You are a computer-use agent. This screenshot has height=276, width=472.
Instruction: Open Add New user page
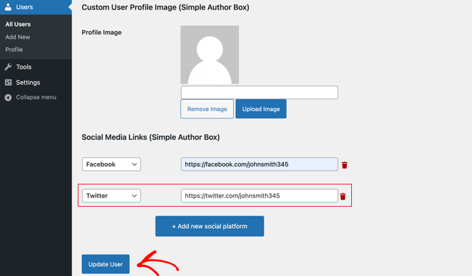pos(17,37)
